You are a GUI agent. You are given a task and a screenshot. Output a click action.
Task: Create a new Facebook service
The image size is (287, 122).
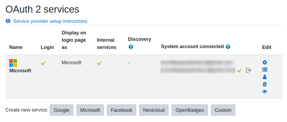point(122,110)
